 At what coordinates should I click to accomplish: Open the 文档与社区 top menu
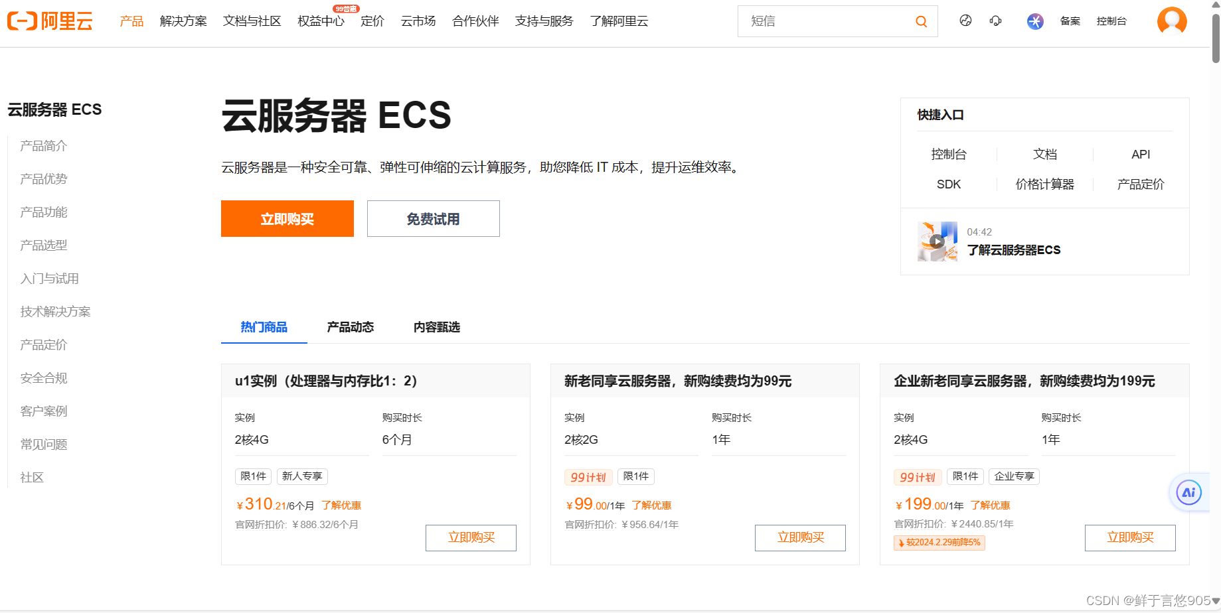click(x=252, y=21)
